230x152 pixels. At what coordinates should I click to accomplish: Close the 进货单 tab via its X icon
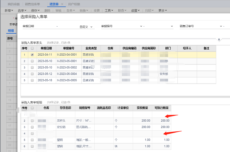[x=62, y=4]
